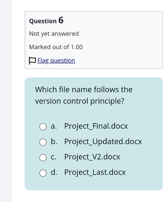168x202 pixels.
Task: Pick the radio button for option c
Action: (x=43, y=158)
